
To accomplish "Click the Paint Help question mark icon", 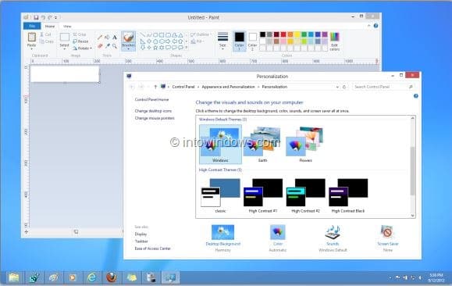I will pos(376,26).
